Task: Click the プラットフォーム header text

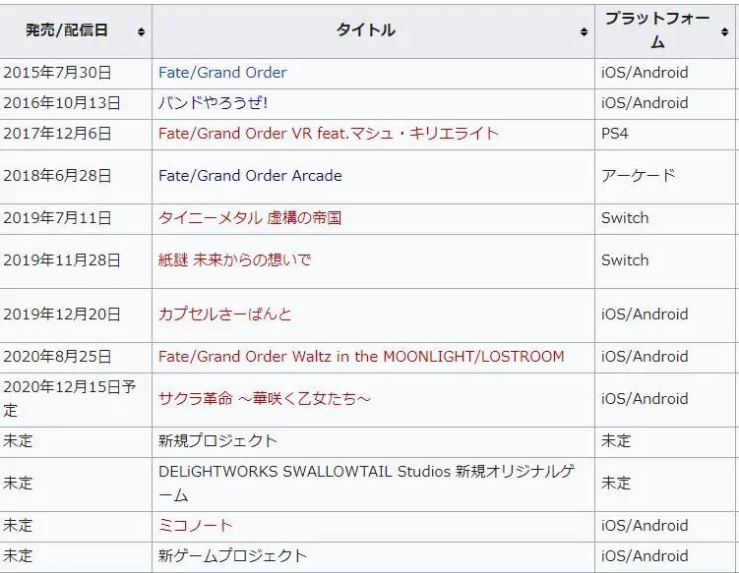Action: (657, 30)
